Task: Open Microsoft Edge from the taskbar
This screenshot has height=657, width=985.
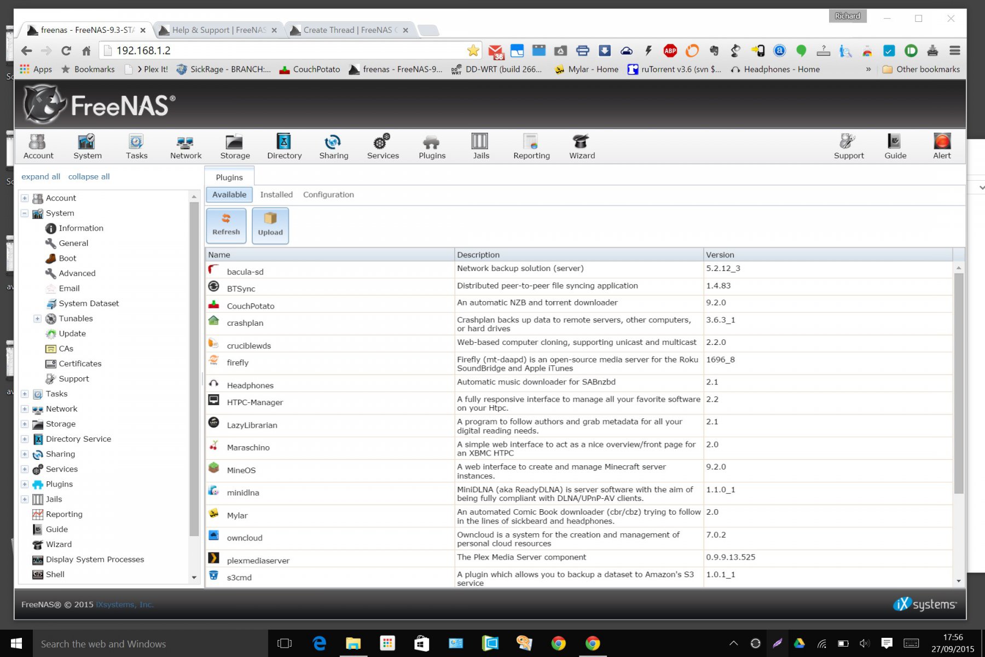Action: click(319, 643)
